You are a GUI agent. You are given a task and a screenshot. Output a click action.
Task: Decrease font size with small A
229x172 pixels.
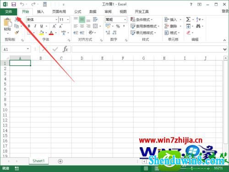click(x=61, y=26)
